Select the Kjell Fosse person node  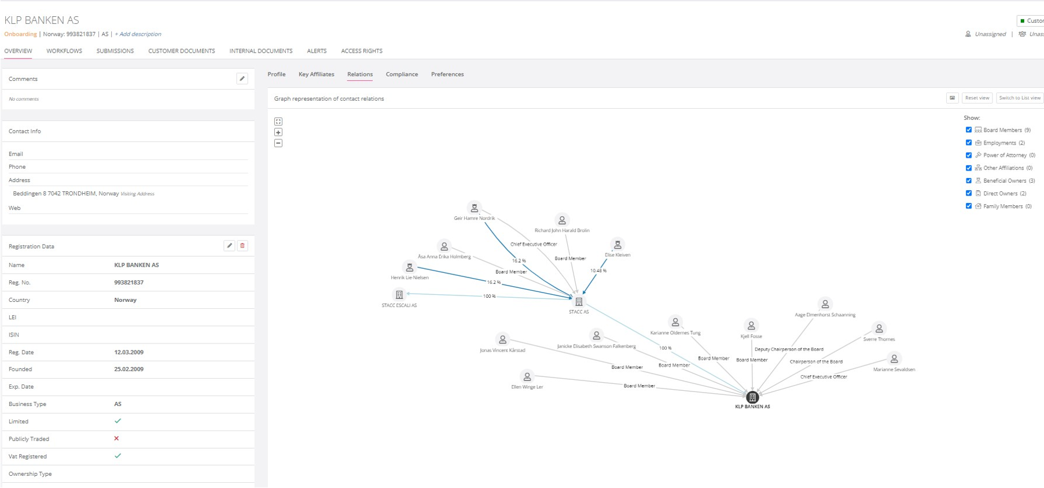(751, 326)
